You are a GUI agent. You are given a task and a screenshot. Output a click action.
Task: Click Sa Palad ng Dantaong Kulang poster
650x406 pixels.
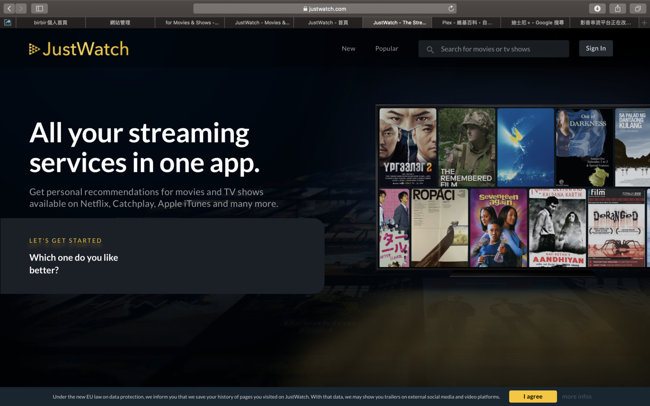coord(632,147)
